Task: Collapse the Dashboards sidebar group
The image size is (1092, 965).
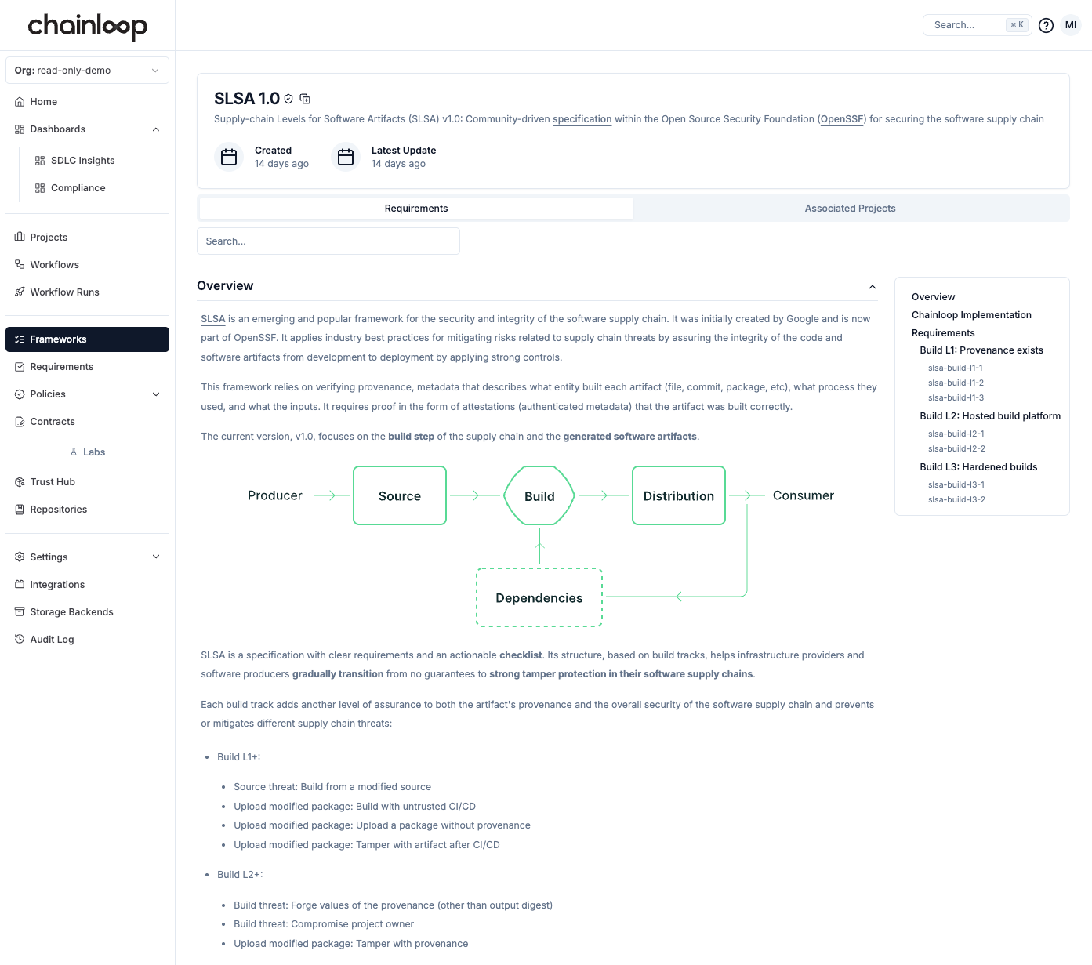Action: (155, 129)
